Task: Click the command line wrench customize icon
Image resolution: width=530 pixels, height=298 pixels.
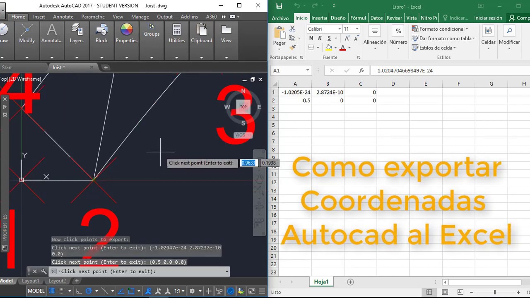Action: pos(43,272)
